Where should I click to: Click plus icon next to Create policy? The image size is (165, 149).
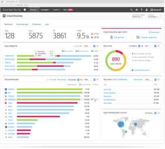[149, 32]
